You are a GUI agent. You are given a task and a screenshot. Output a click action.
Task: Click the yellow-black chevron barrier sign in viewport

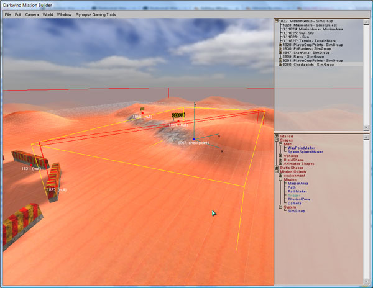click(x=179, y=115)
